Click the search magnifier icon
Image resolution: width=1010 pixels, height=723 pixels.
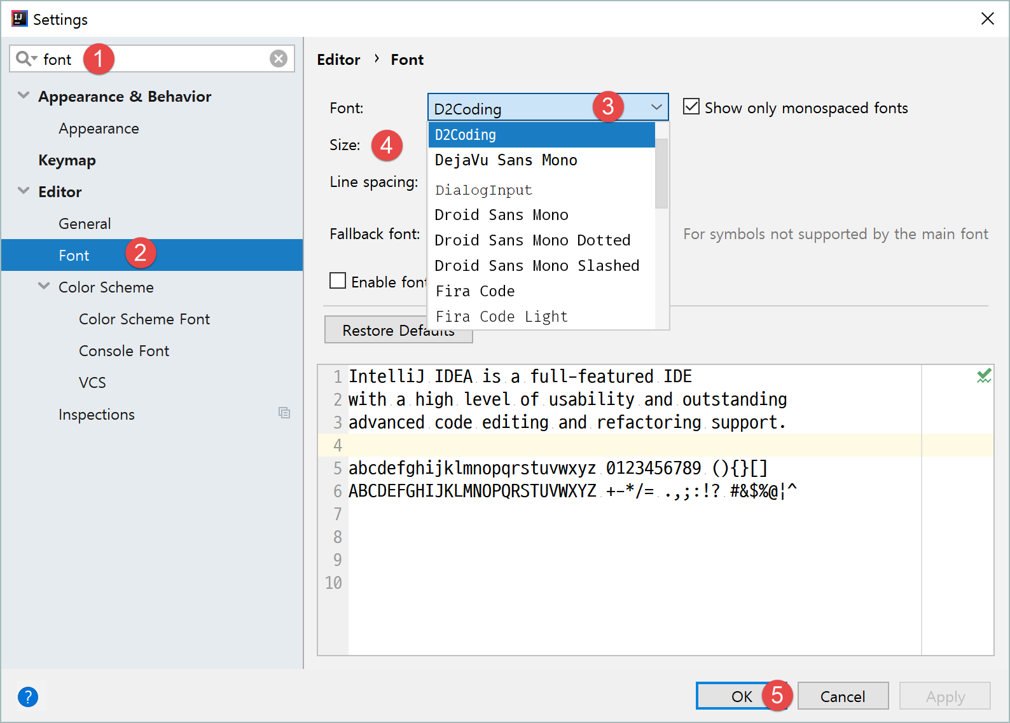(x=24, y=59)
